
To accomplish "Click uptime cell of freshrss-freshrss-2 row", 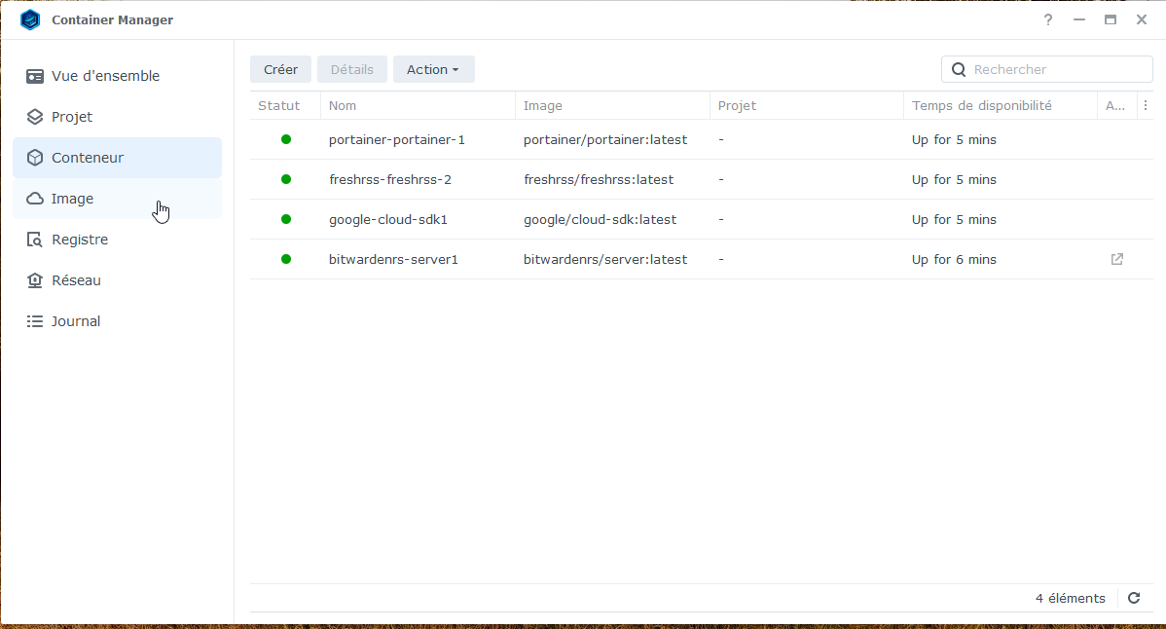I will [x=954, y=180].
